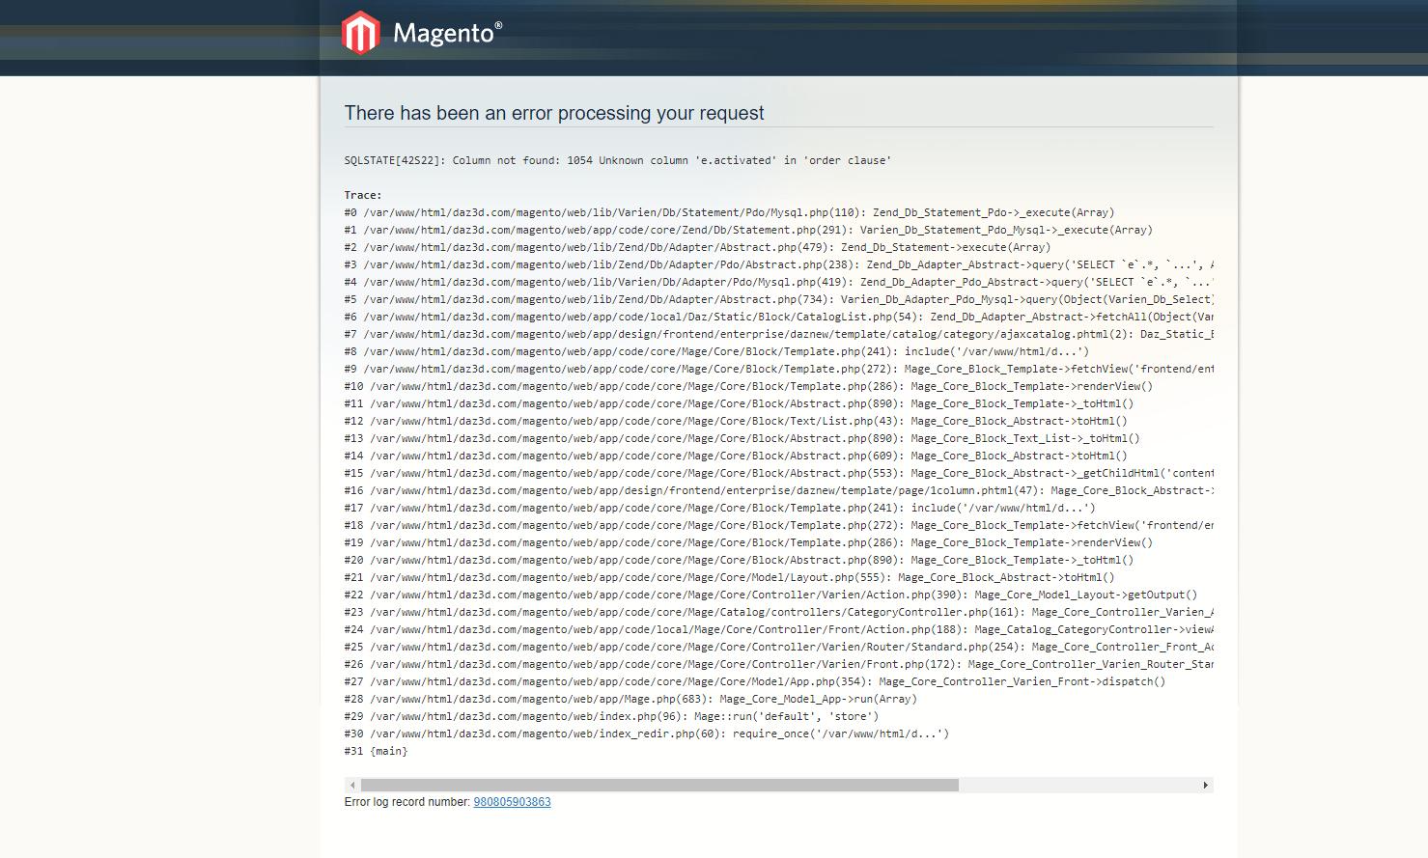Select trace line #24 Front/Action.php(188)

(779, 629)
